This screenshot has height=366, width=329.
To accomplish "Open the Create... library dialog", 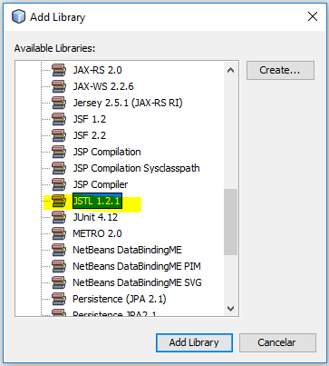I will [x=280, y=70].
